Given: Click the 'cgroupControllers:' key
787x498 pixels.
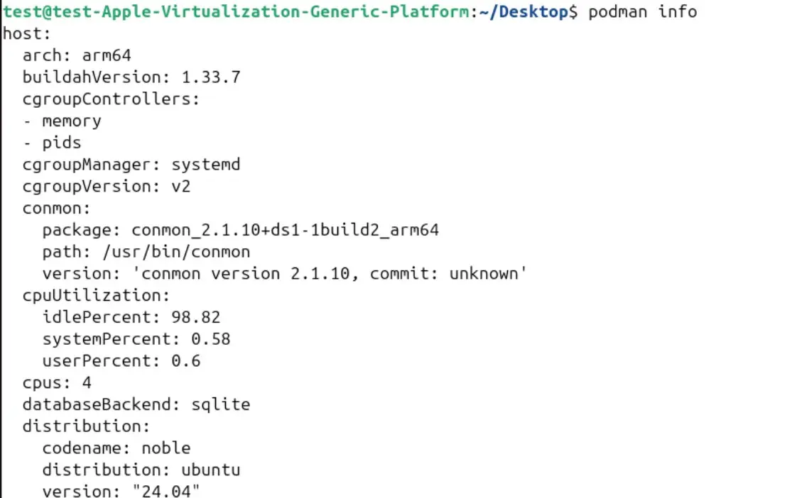Looking at the screenshot, I should (x=112, y=99).
